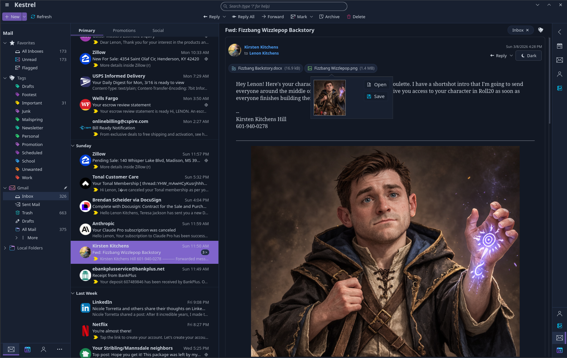
Task: Toggle Dark mode using the Dark button
Action: tap(528, 56)
